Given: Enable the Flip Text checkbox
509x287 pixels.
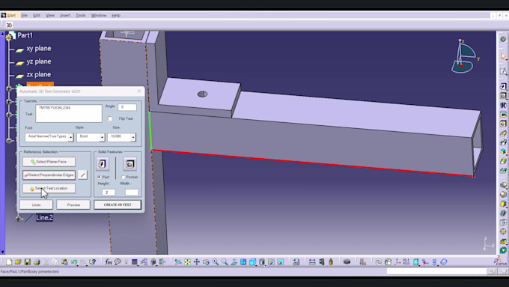Looking at the screenshot, I should point(110,118).
